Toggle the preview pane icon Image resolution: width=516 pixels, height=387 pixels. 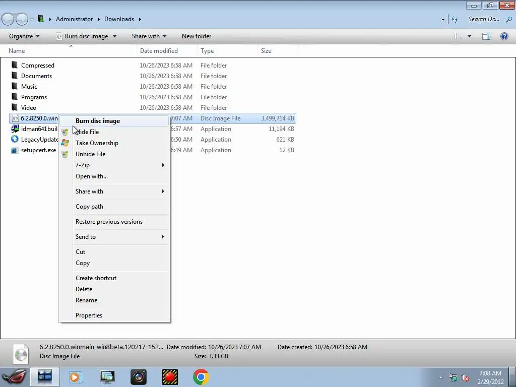pos(486,36)
